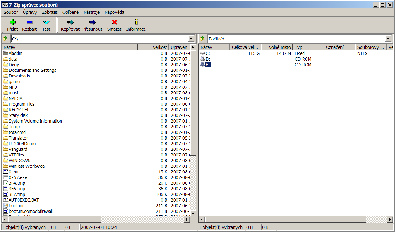Select the UT2004Demo folder name
This screenshot has height=232, width=395.
click(x=22, y=144)
